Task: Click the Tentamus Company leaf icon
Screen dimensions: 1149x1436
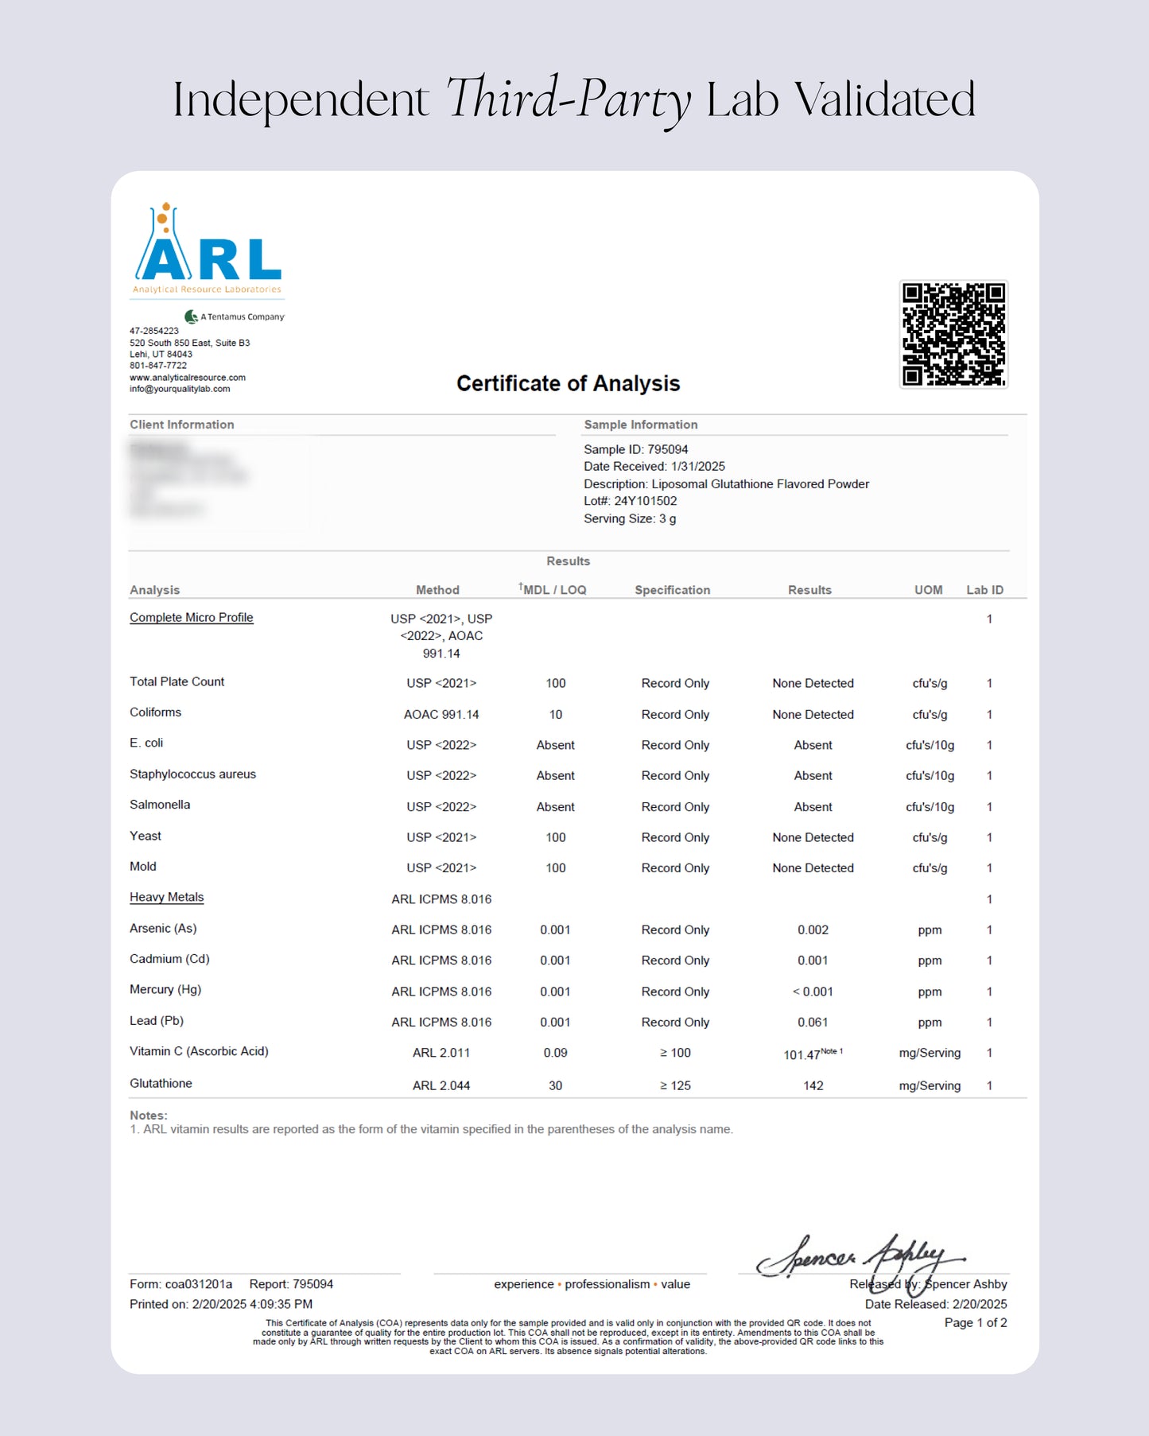Action: point(191,316)
